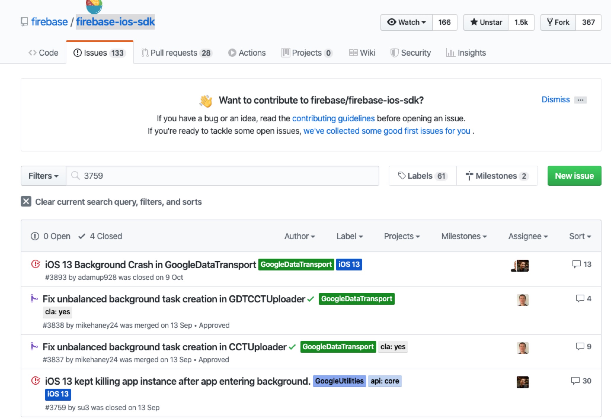The width and height of the screenshot is (611, 419).
Task: Click the merged PR icon for CCTUploader fix
Action: coord(34,346)
